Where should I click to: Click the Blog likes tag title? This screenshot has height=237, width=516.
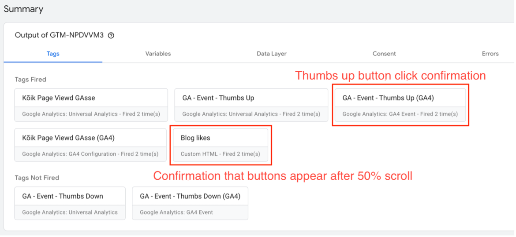point(195,138)
